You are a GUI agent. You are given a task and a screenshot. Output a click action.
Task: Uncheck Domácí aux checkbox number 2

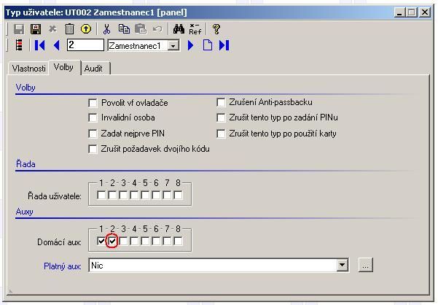click(x=112, y=242)
